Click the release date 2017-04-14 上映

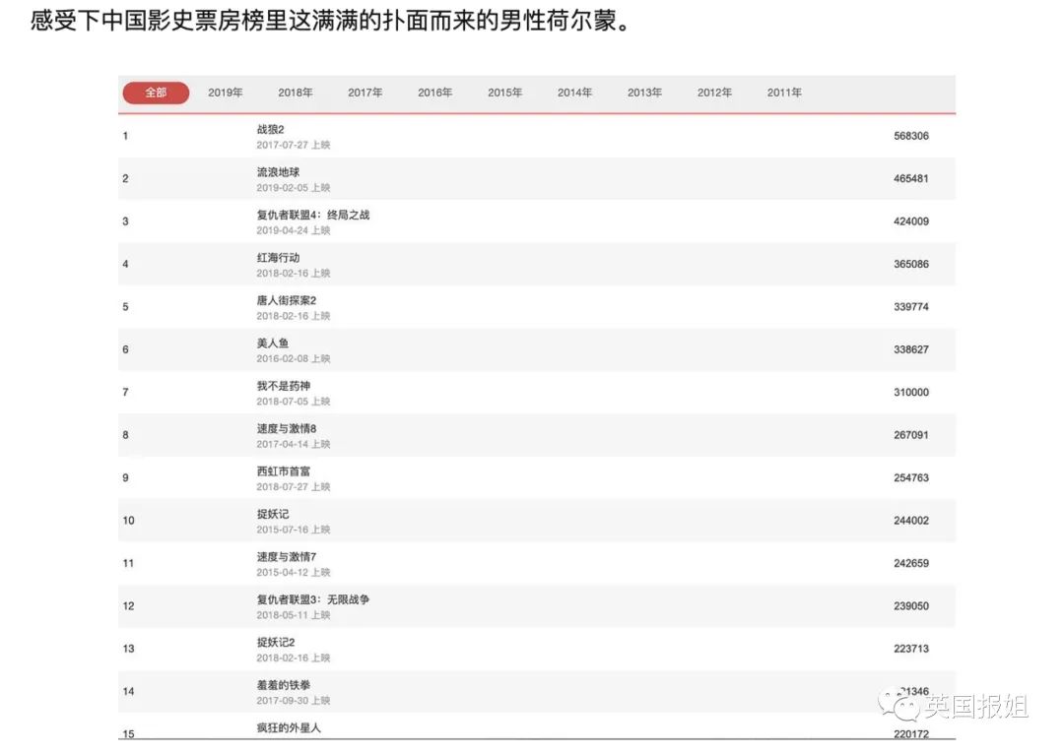(x=294, y=444)
